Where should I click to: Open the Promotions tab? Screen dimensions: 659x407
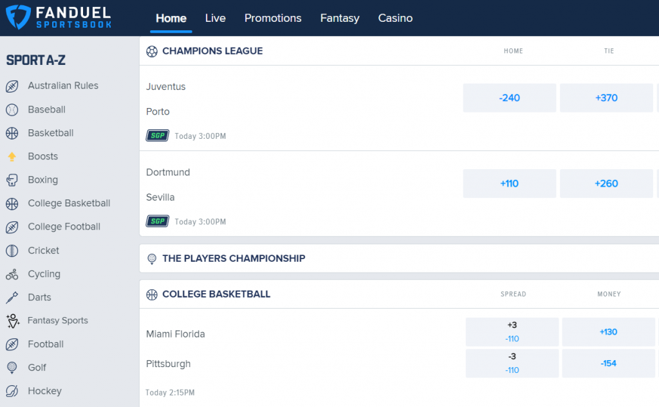273,18
